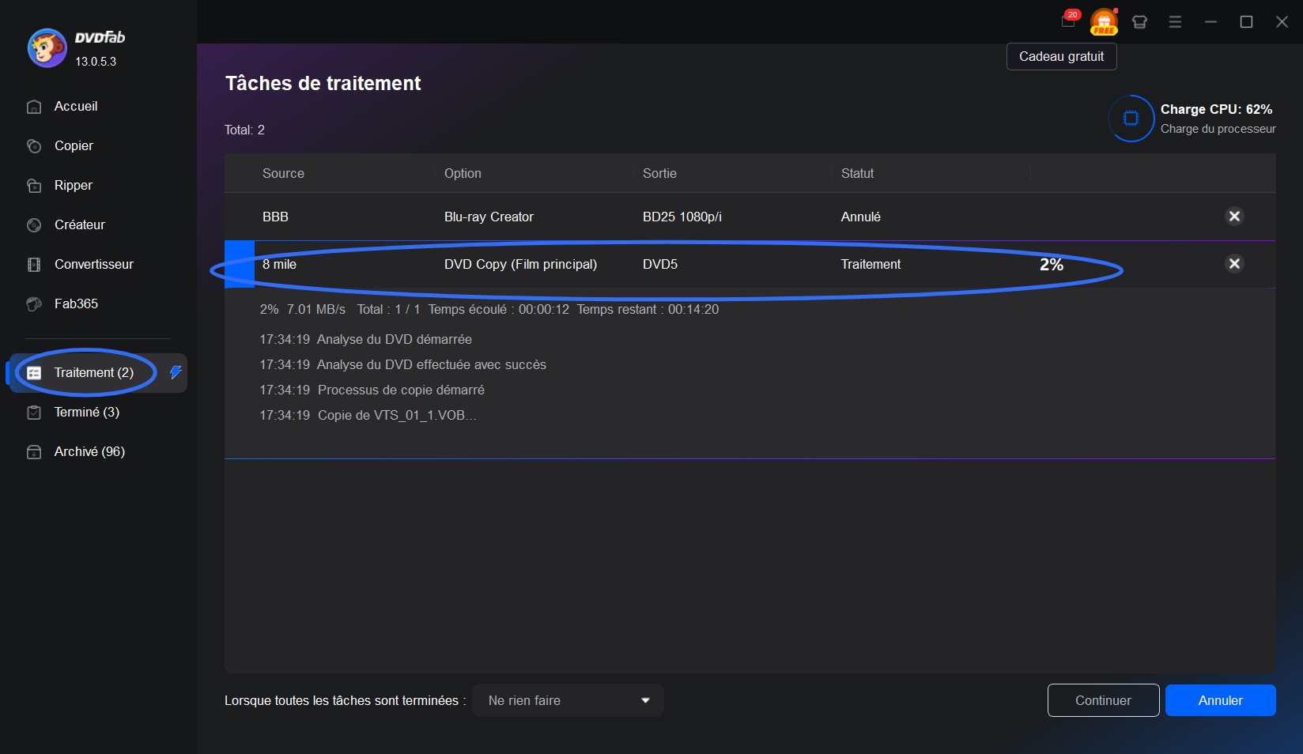Cancel the 8 mile task with X
The height and width of the screenshot is (754, 1303).
1233,264
